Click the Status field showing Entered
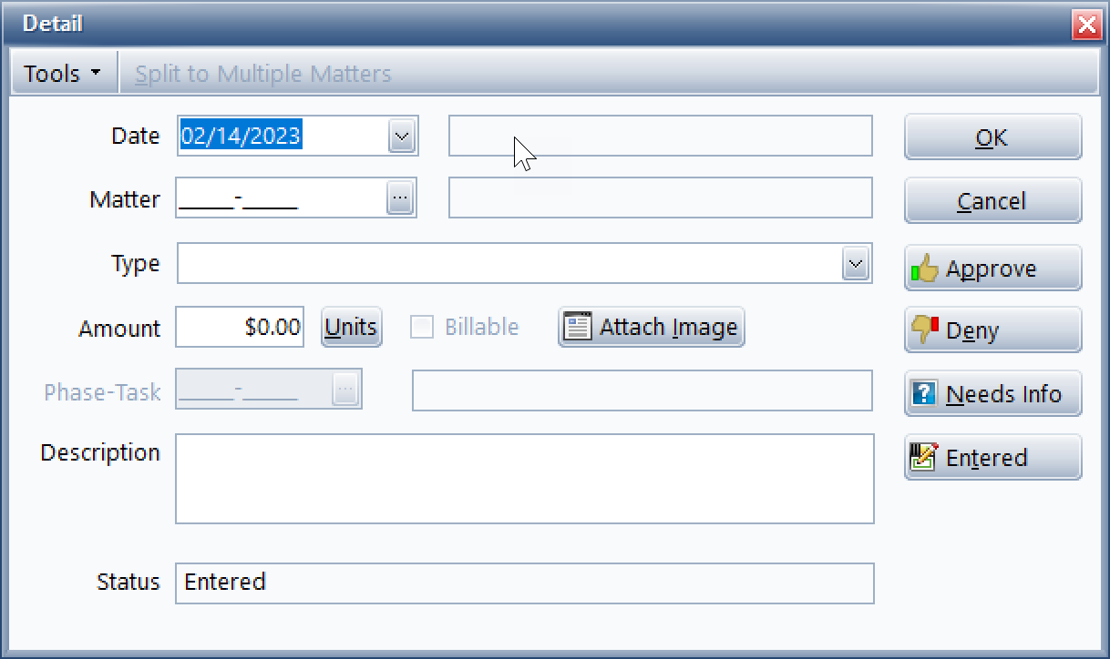The image size is (1110, 659). click(524, 583)
